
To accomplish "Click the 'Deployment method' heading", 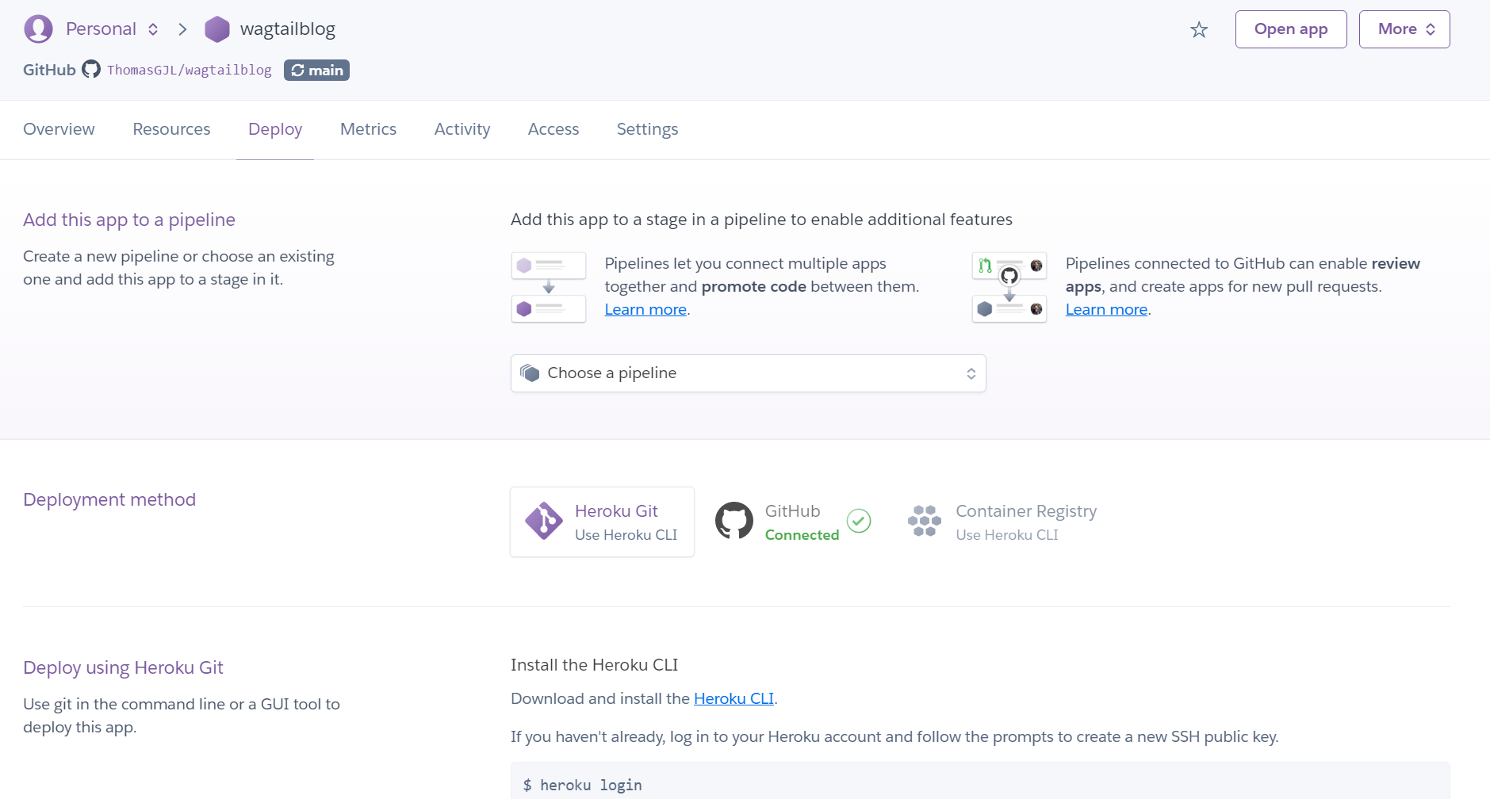I will (x=109, y=499).
